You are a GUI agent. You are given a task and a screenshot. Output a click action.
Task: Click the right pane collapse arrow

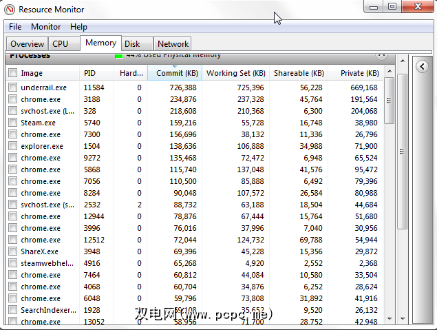point(422,66)
